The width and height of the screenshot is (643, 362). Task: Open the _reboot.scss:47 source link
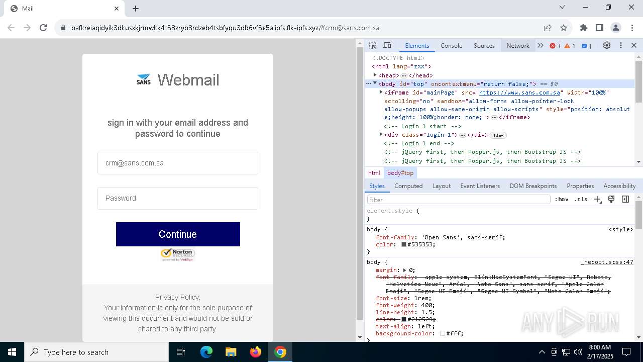tap(607, 262)
